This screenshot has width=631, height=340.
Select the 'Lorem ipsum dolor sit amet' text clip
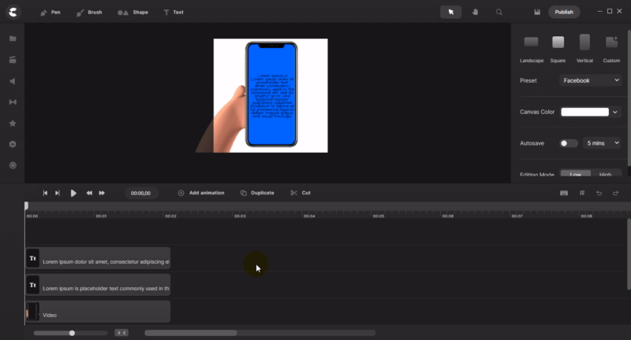click(x=98, y=258)
